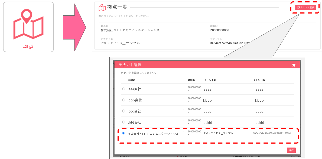Select the ddd会社 radio button
The height and width of the screenshot is (159, 322).
(x=123, y=122)
